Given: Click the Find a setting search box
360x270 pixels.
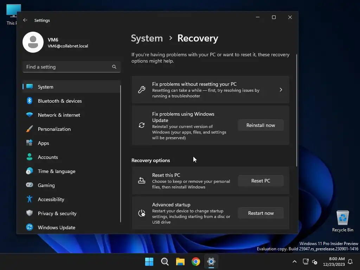Looking at the screenshot, I should [x=71, y=67].
